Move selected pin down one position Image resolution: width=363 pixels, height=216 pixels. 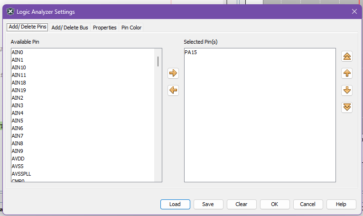tap(347, 90)
